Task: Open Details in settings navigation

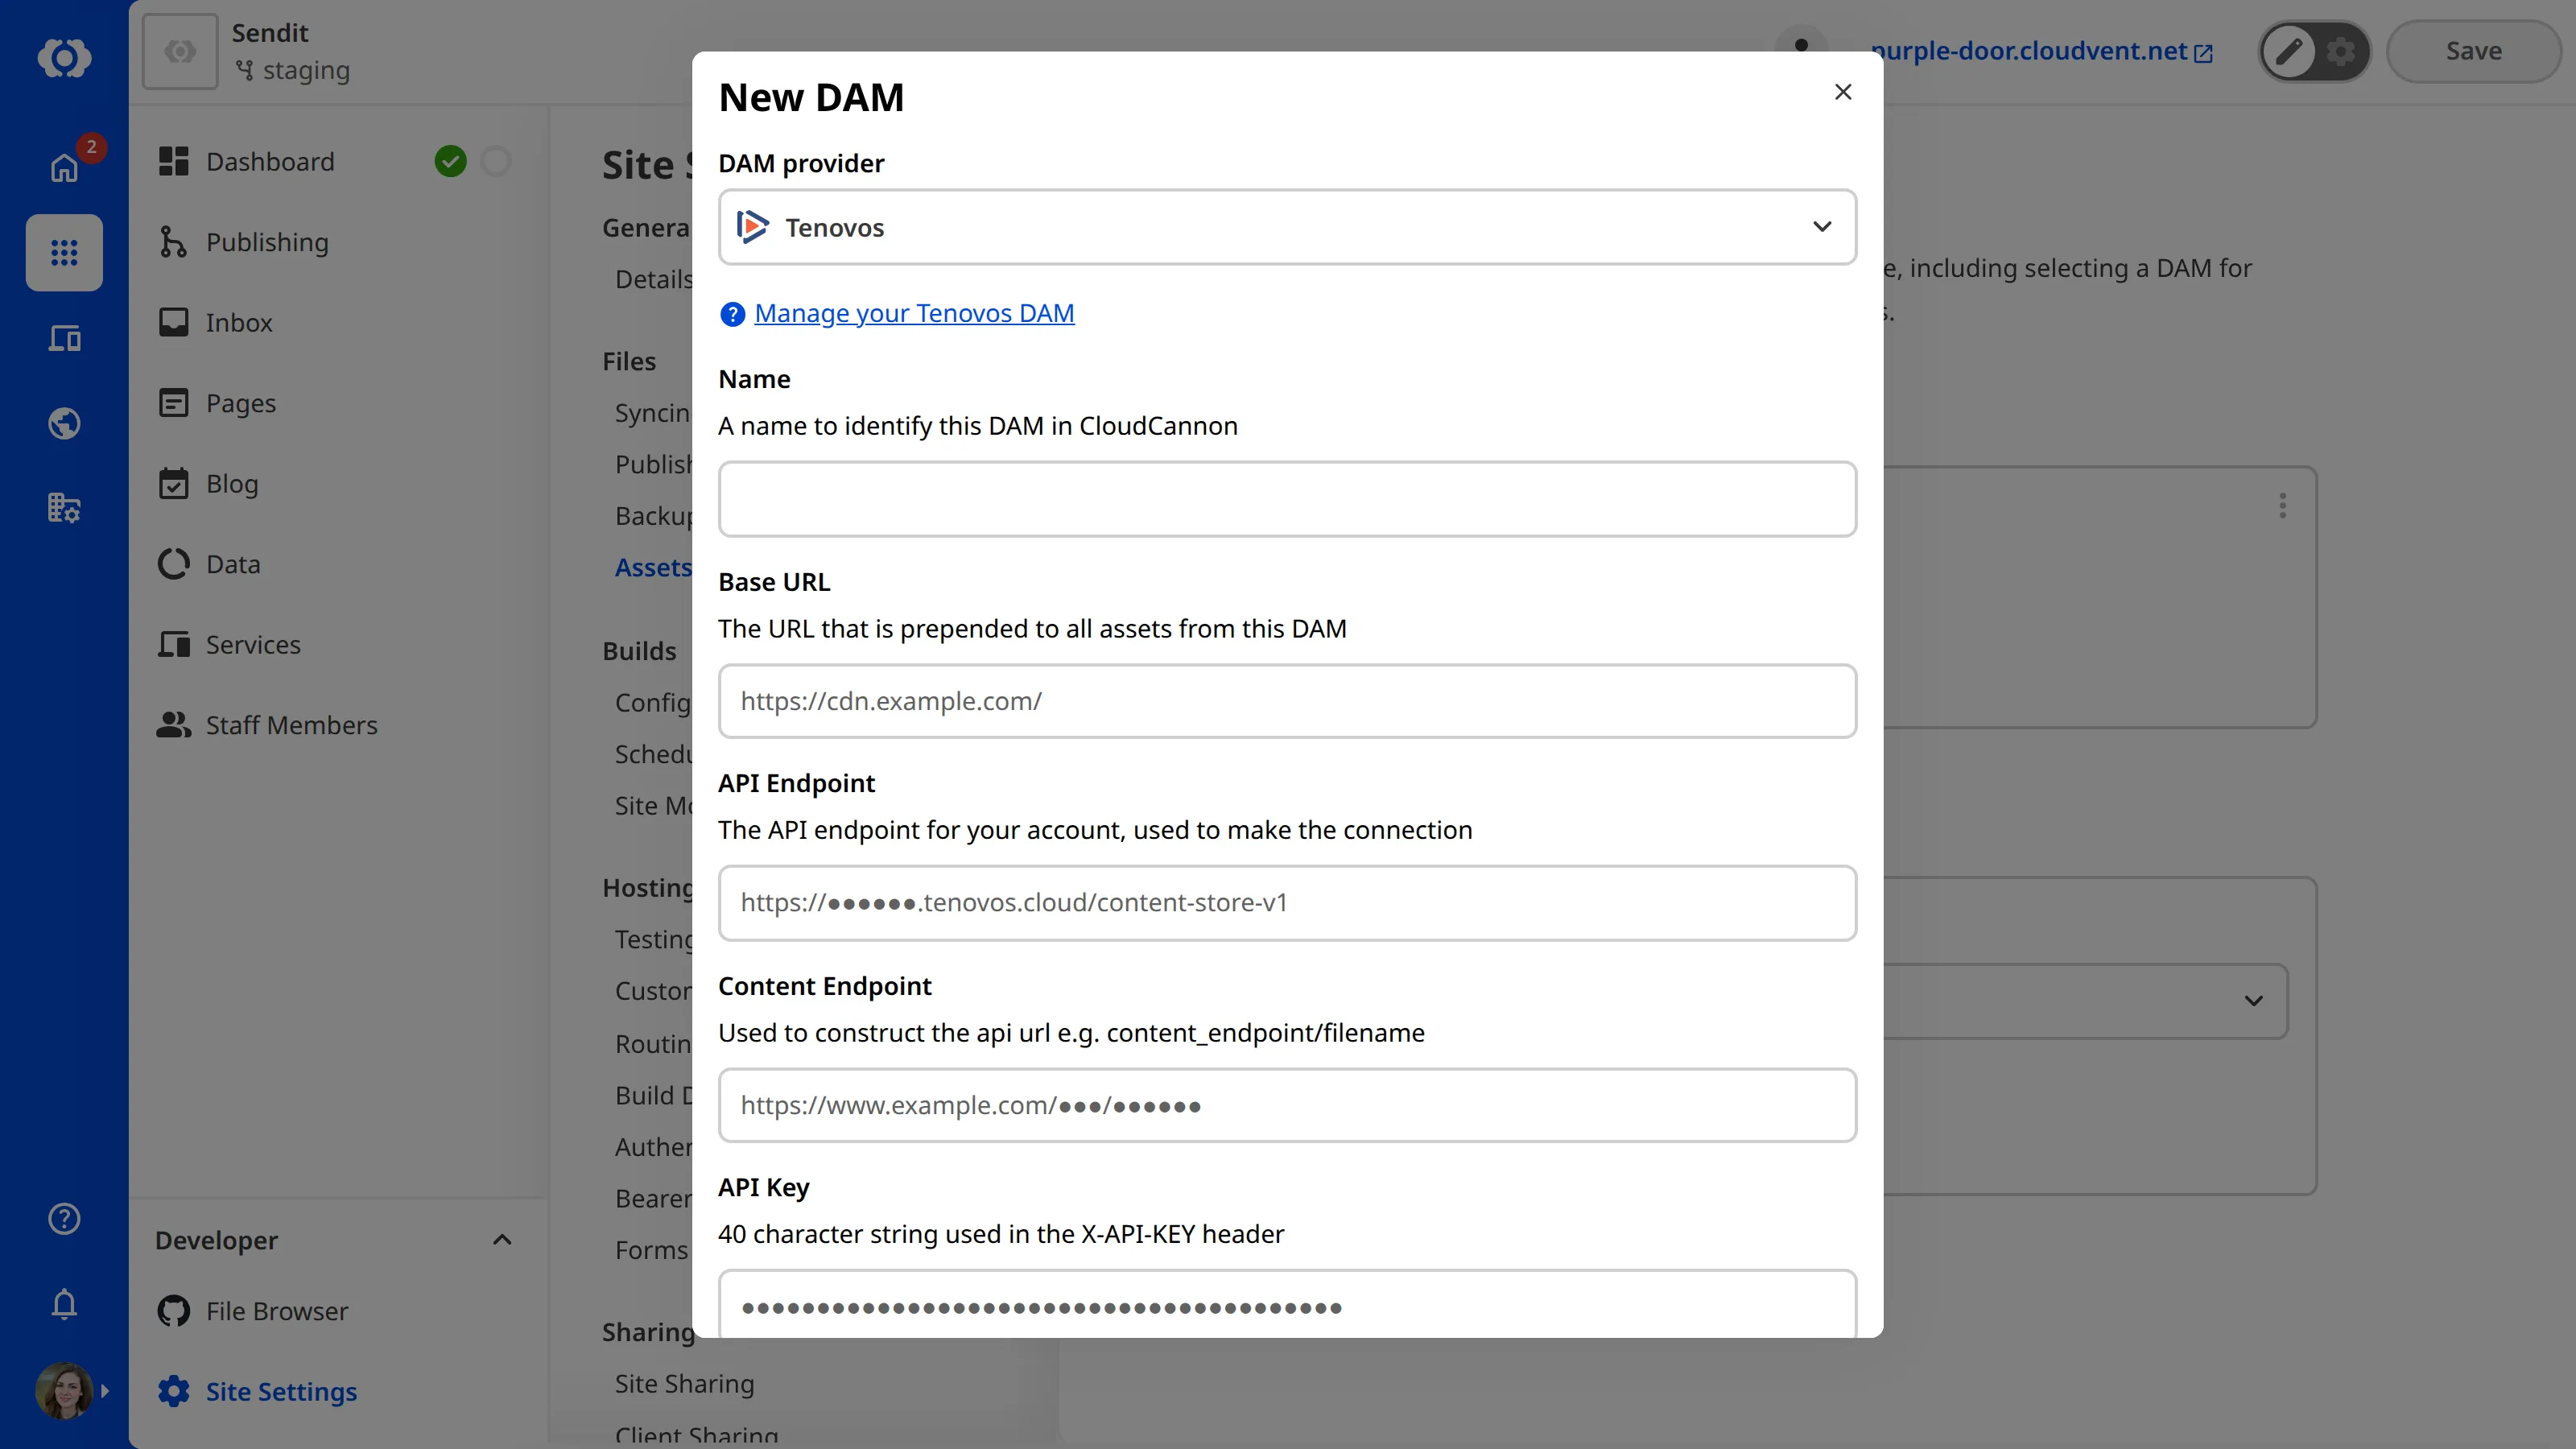Action: [x=653, y=279]
